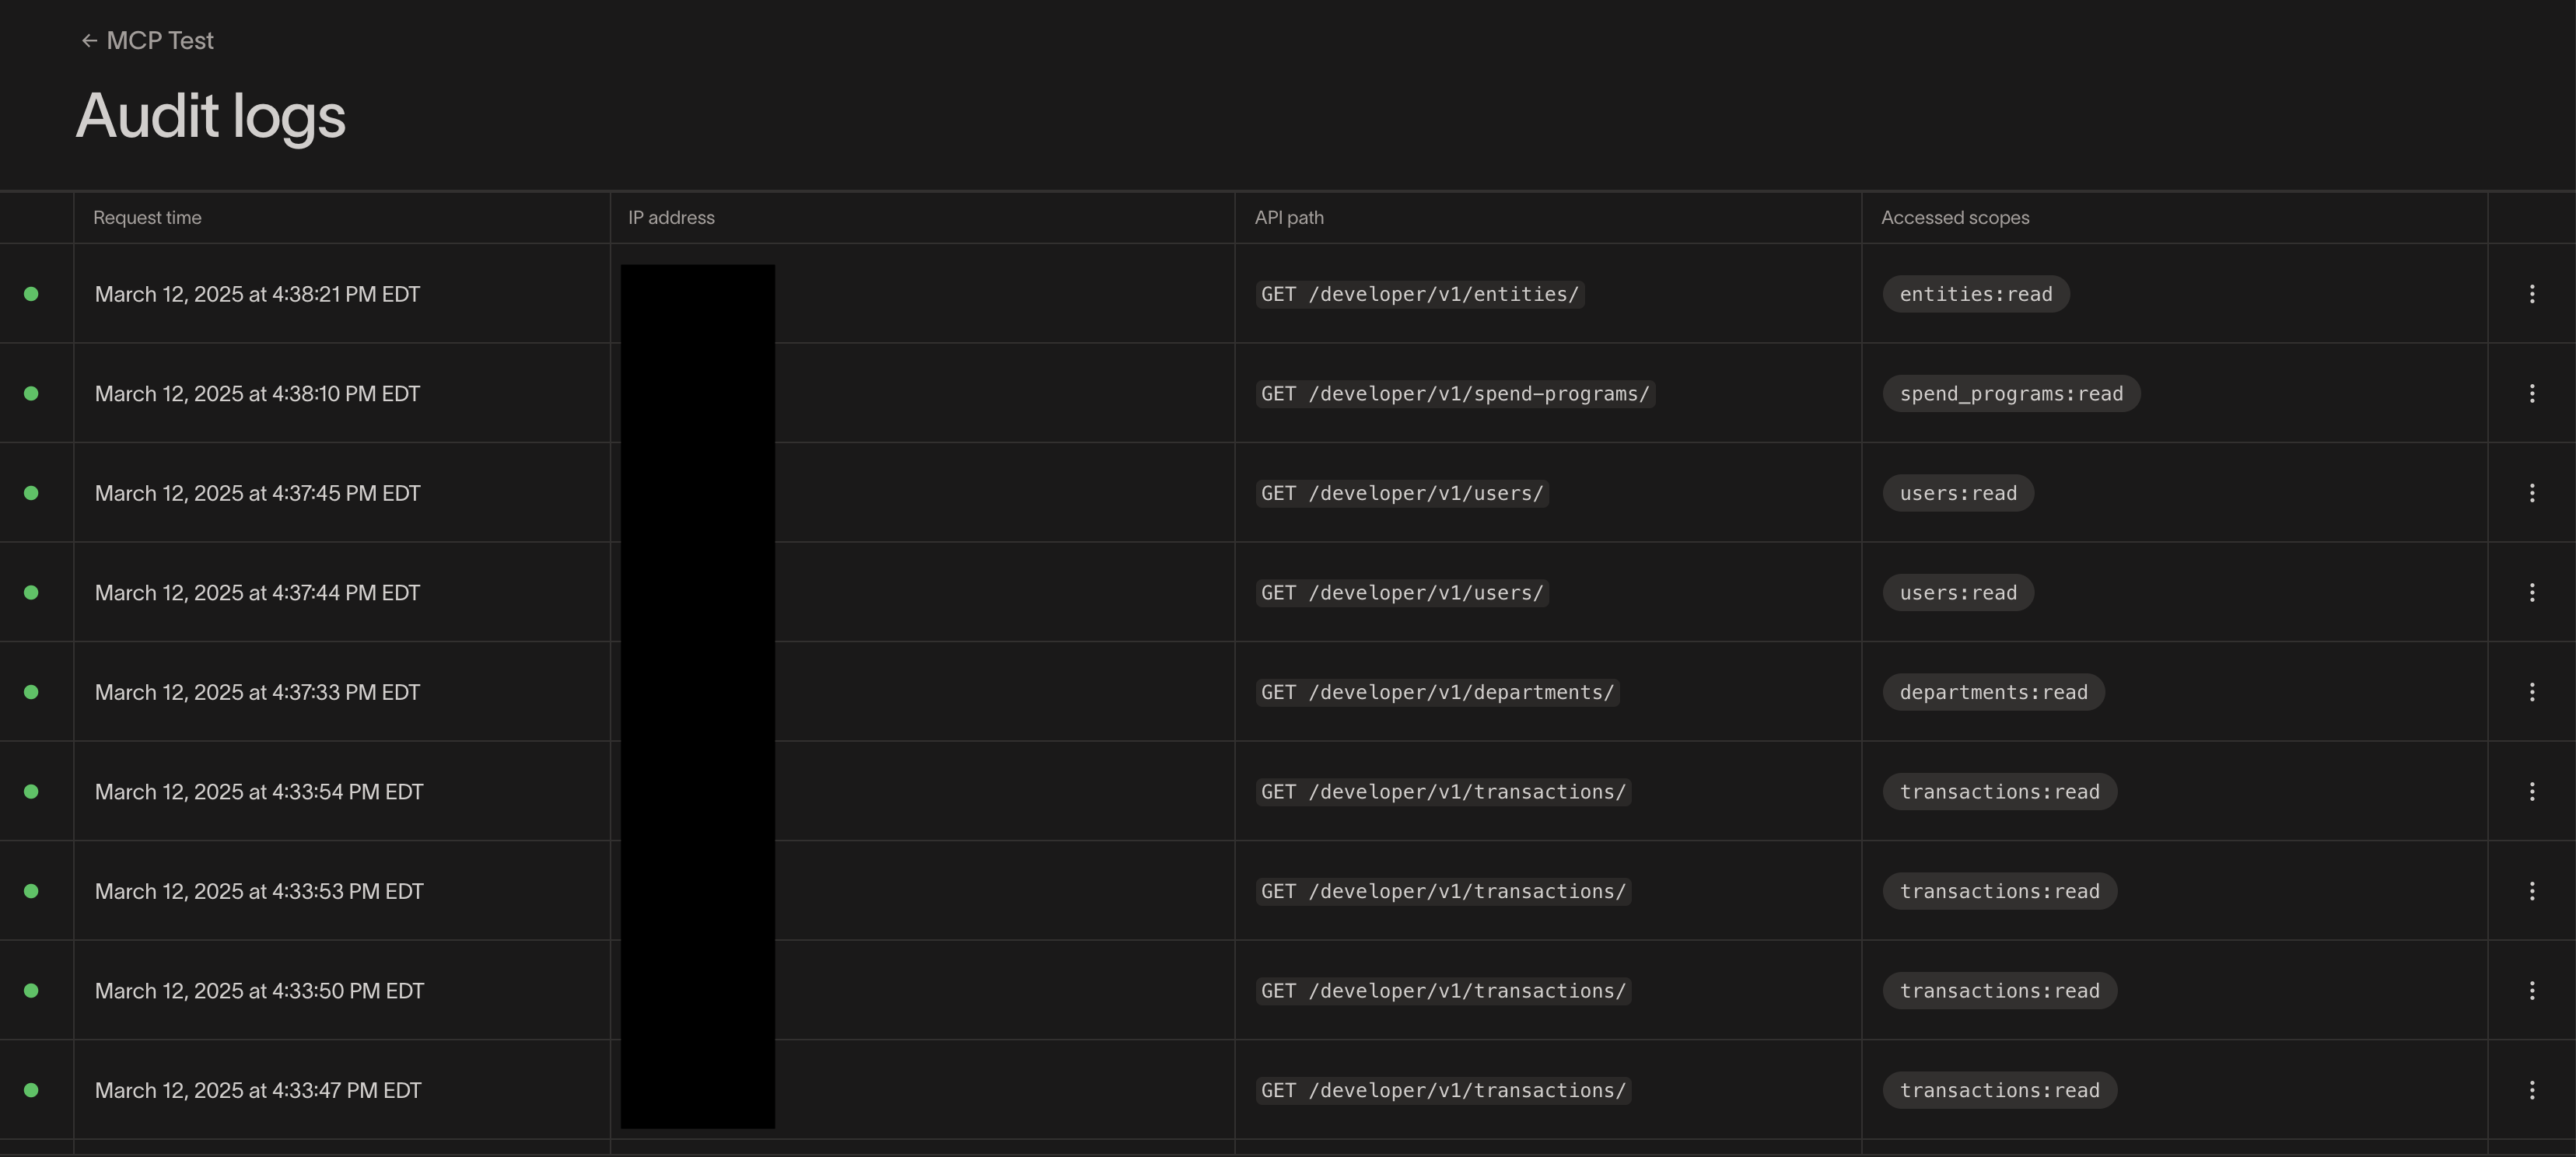Open the three-dot menu for the 4:33:47 PM transactions row
This screenshot has height=1157, width=2576.
coord(2531,1090)
